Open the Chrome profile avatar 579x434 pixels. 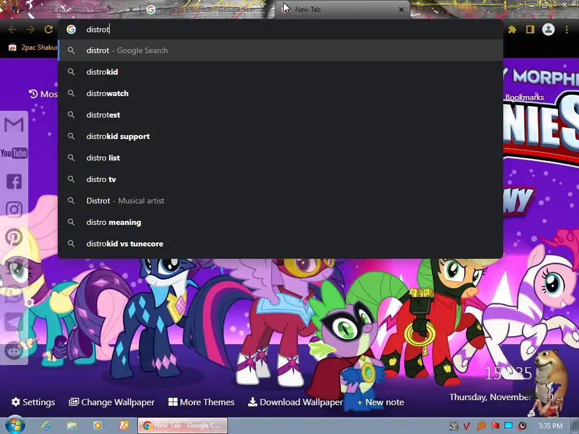coord(548,29)
